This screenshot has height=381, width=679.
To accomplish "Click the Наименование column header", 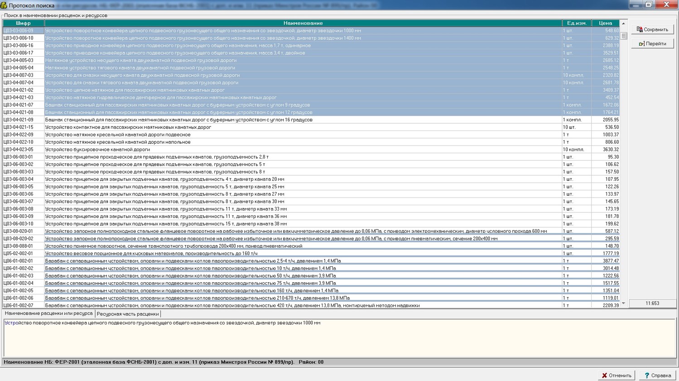I will point(303,23).
